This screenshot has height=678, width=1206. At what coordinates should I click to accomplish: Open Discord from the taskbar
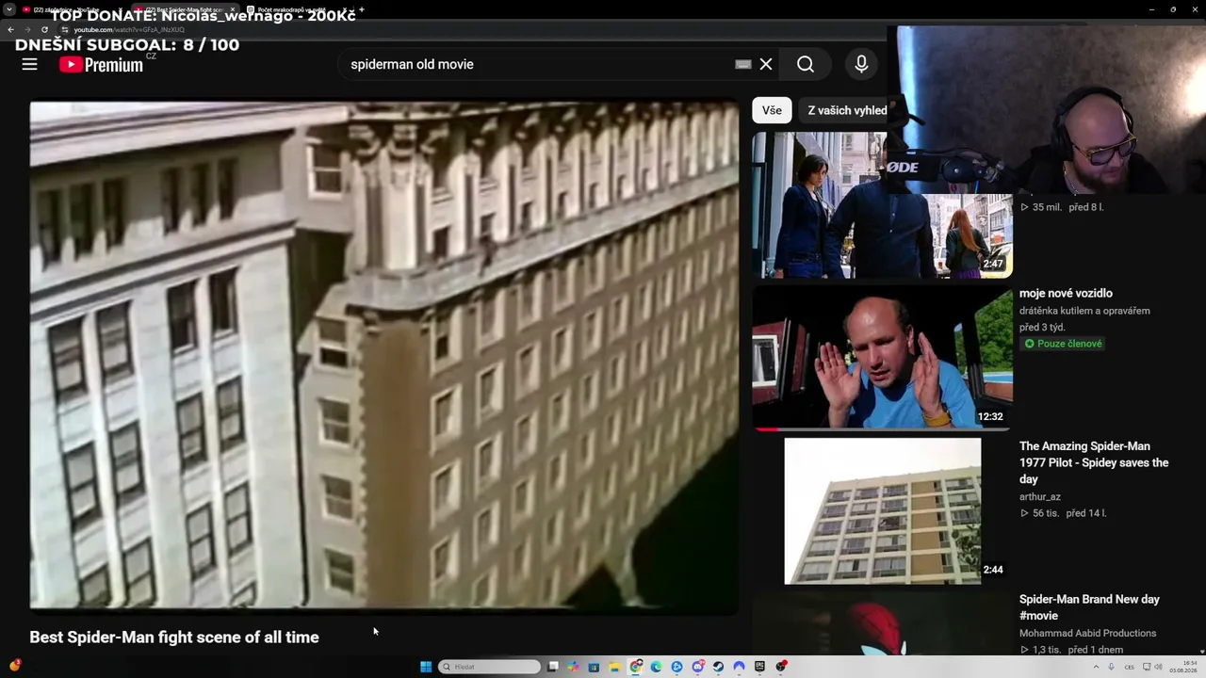pyautogui.click(x=698, y=667)
